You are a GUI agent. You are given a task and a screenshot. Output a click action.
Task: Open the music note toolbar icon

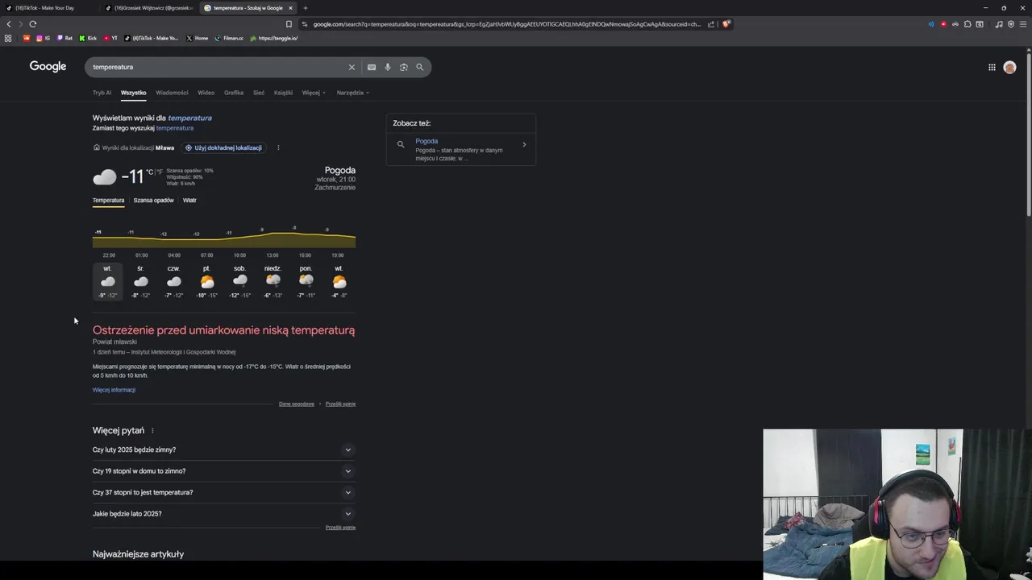point(999,24)
